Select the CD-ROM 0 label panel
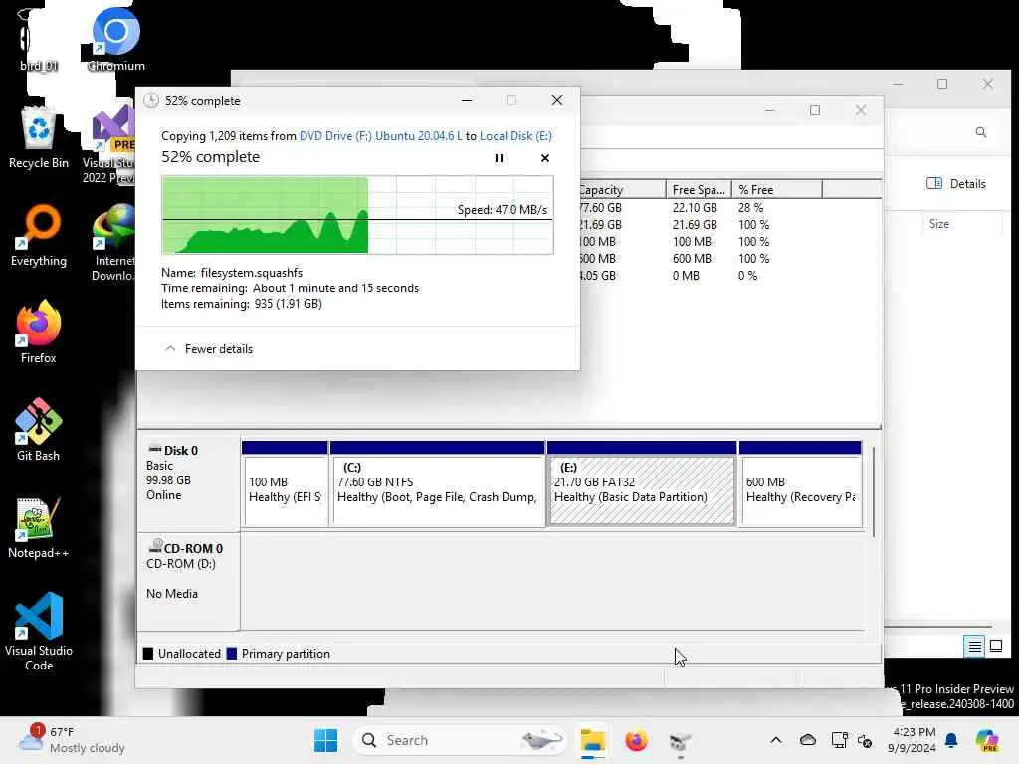 point(188,581)
